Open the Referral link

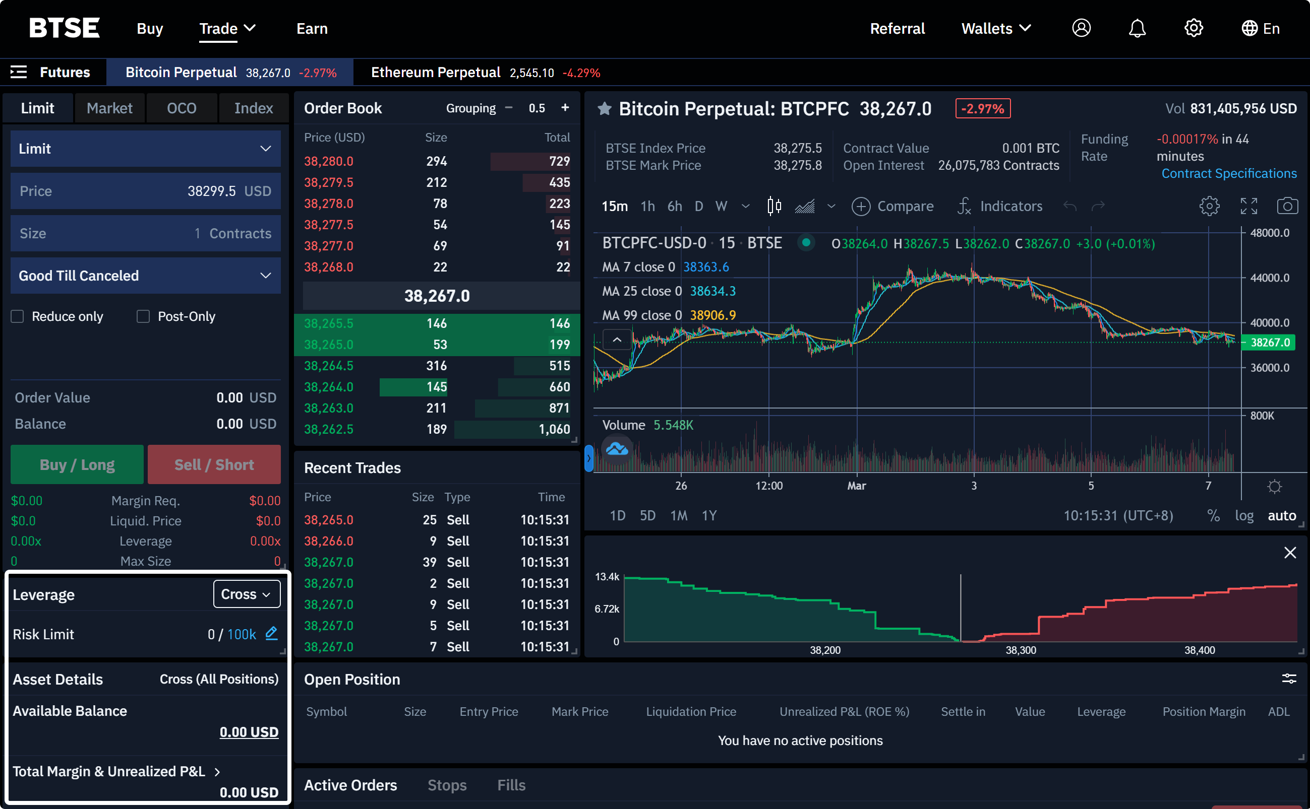pyautogui.click(x=897, y=28)
